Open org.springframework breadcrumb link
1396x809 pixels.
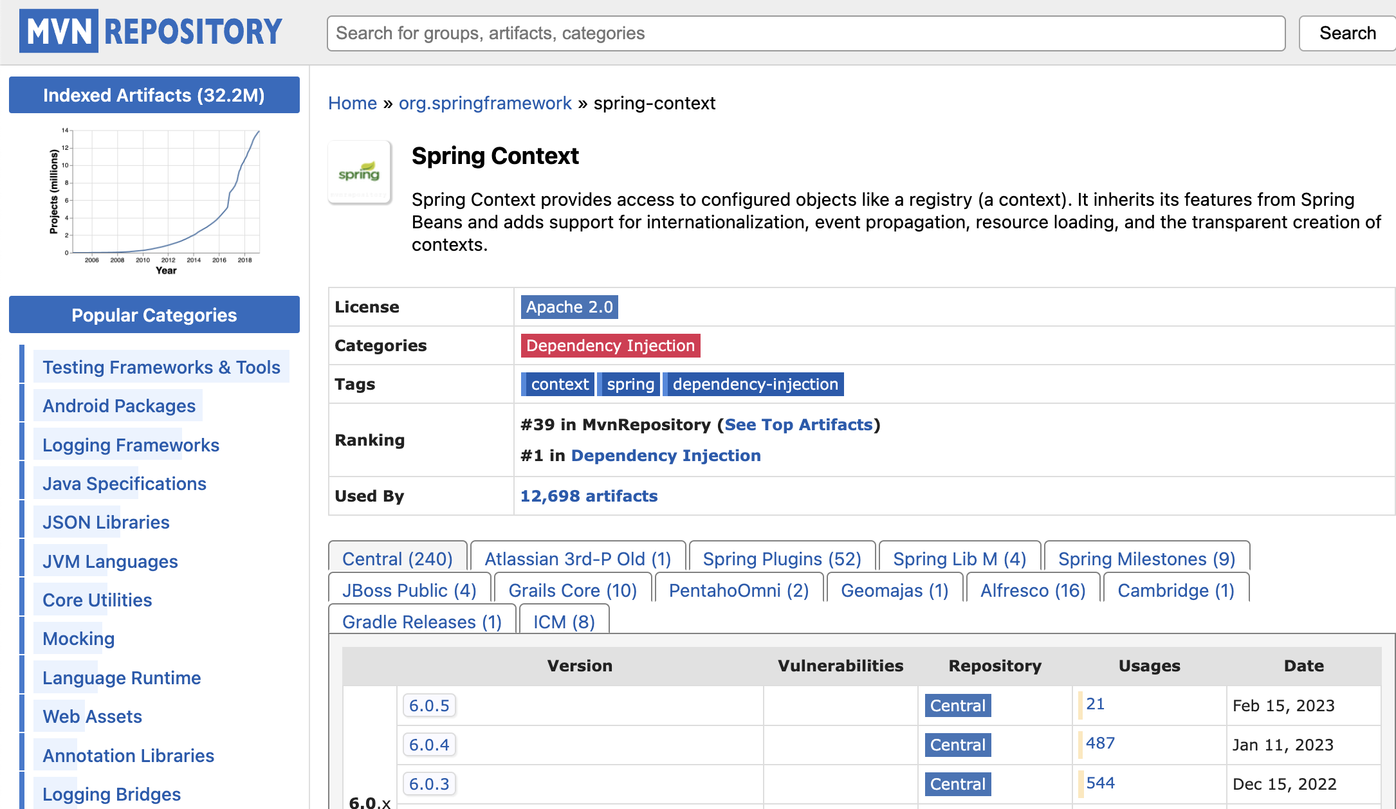point(485,103)
